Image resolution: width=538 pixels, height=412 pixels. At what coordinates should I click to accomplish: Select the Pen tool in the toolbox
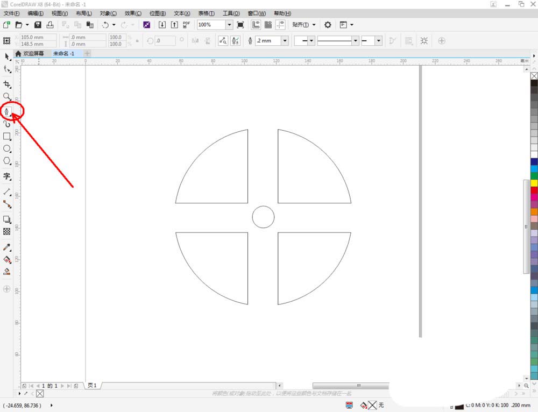(6, 111)
